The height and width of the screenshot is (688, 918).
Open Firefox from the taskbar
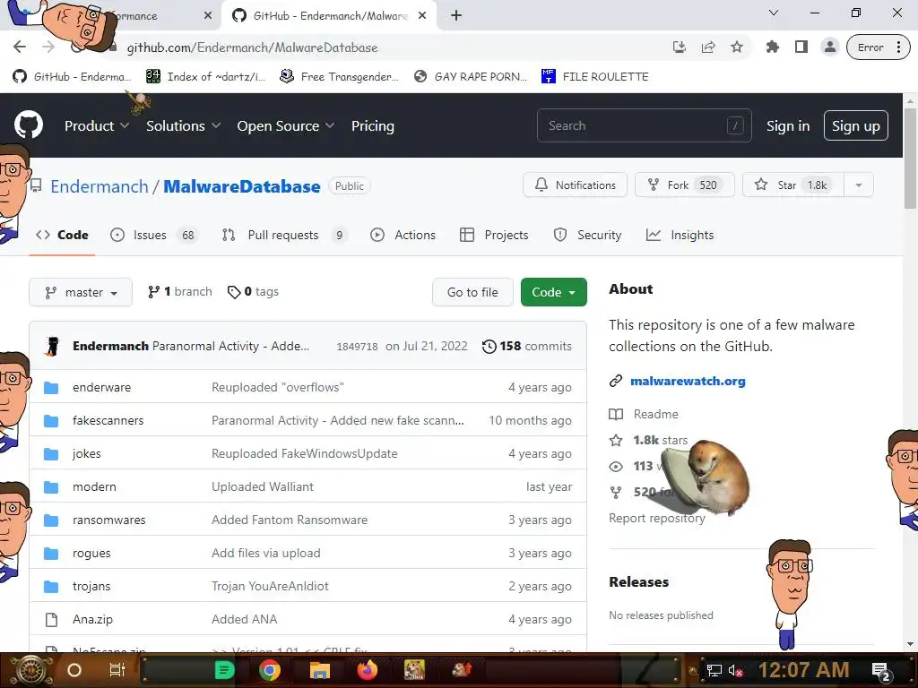(x=368, y=670)
